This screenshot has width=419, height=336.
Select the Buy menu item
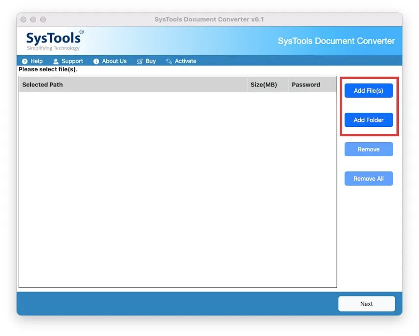[147, 61]
